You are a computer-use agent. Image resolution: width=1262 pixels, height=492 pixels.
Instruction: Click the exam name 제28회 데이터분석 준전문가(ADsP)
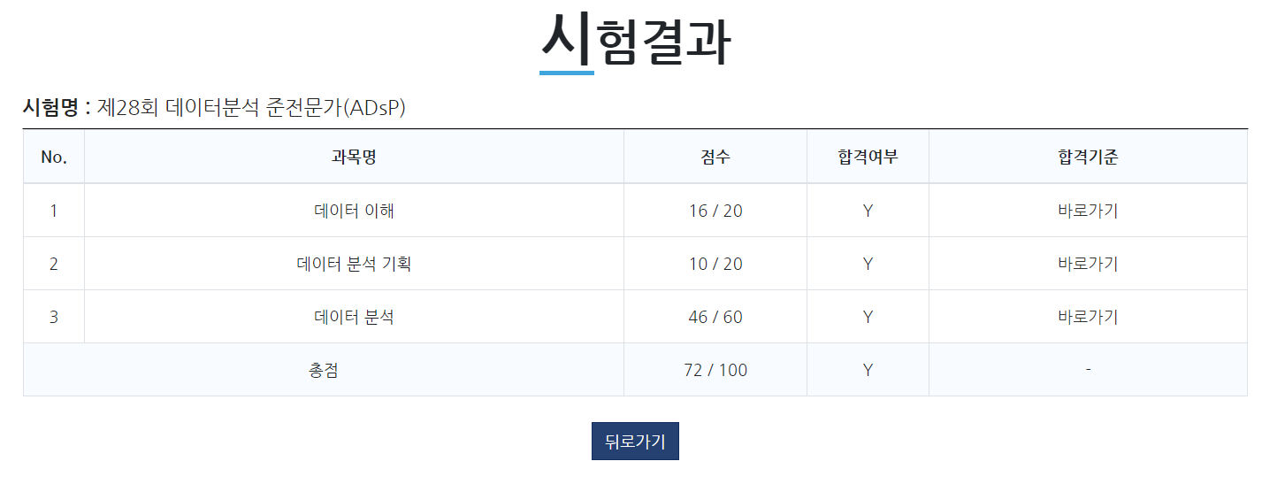coord(251,108)
